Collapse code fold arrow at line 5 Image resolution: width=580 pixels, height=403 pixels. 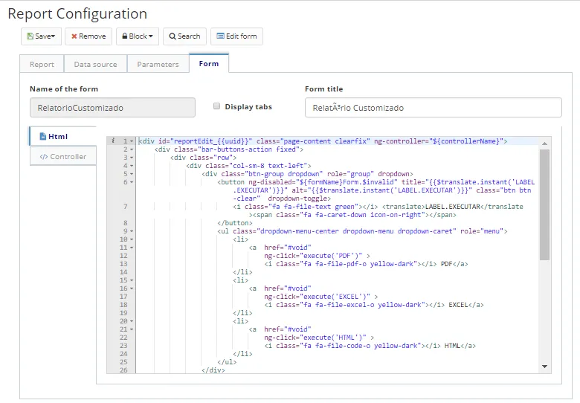[132, 174]
